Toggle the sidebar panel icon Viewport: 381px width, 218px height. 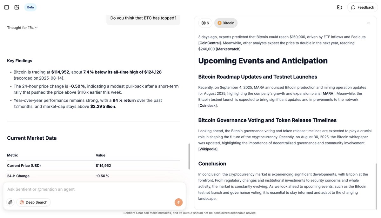[6, 7]
